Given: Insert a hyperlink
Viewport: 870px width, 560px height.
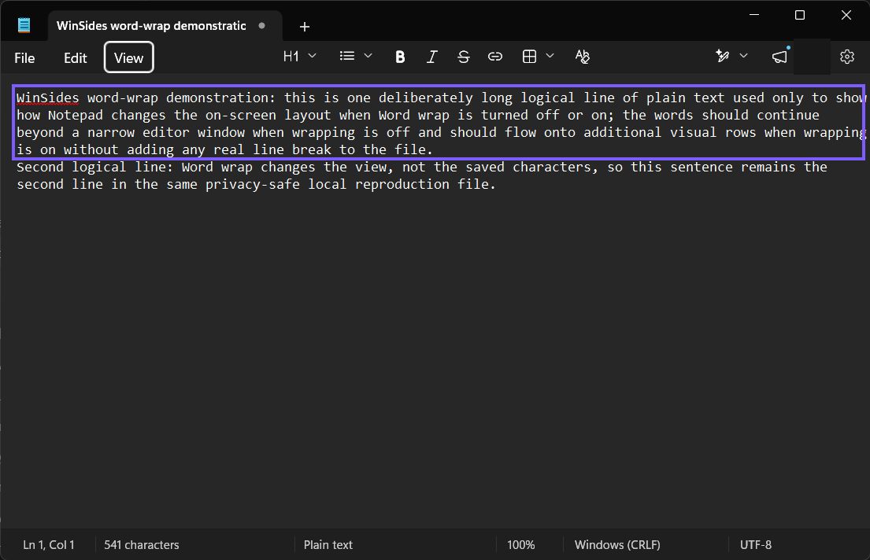Looking at the screenshot, I should [495, 57].
